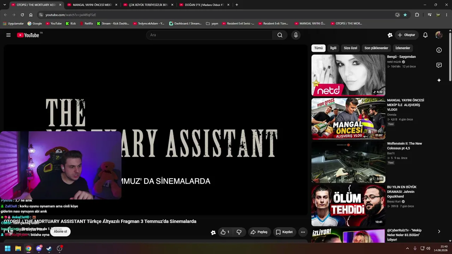Click the sparkle Ask icon in the sidebar

[x=439, y=80]
